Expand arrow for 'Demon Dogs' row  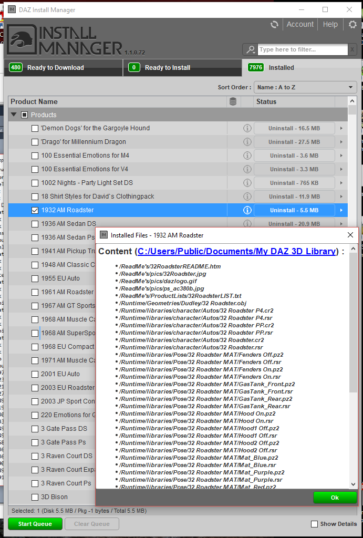coord(341,128)
